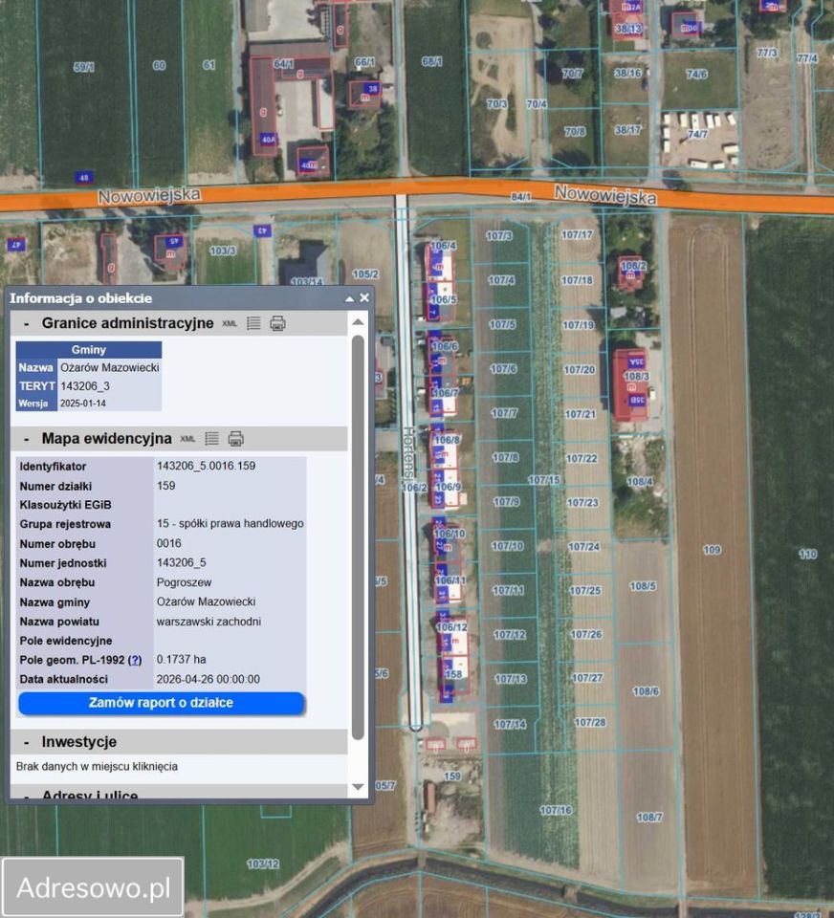The image size is (834, 918).
Task: Select the blue address marker 43
Action: click(262, 230)
